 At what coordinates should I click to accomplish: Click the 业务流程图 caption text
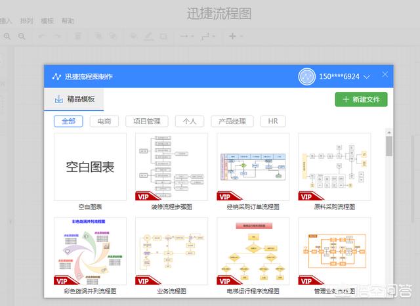171,292
